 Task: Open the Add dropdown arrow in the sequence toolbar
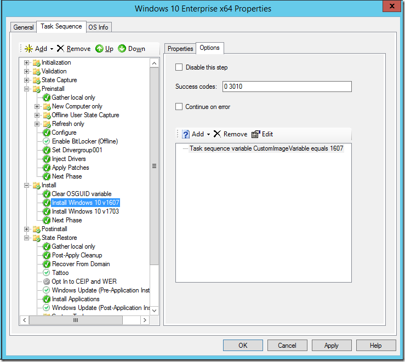click(52, 49)
